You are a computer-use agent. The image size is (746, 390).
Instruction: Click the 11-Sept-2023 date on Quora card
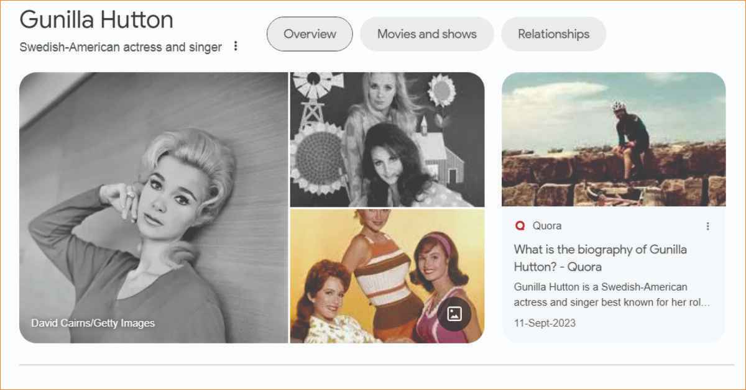pyautogui.click(x=545, y=323)
